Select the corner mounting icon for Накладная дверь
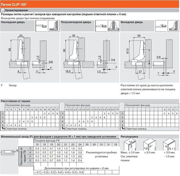180x176 pixels. click(54, 26)
